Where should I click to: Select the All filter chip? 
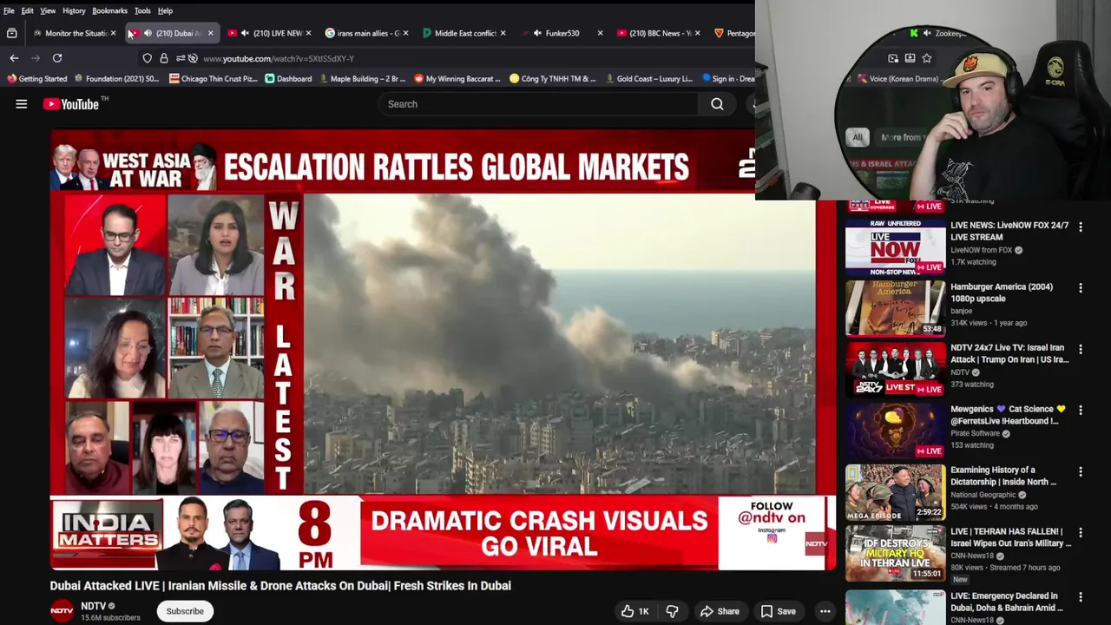tap(858, 137)
